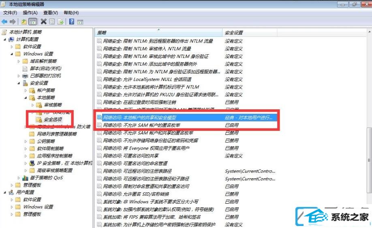Click policy icon for 系统加密: 将 FIPS 兼容算法

click(99, 217)
